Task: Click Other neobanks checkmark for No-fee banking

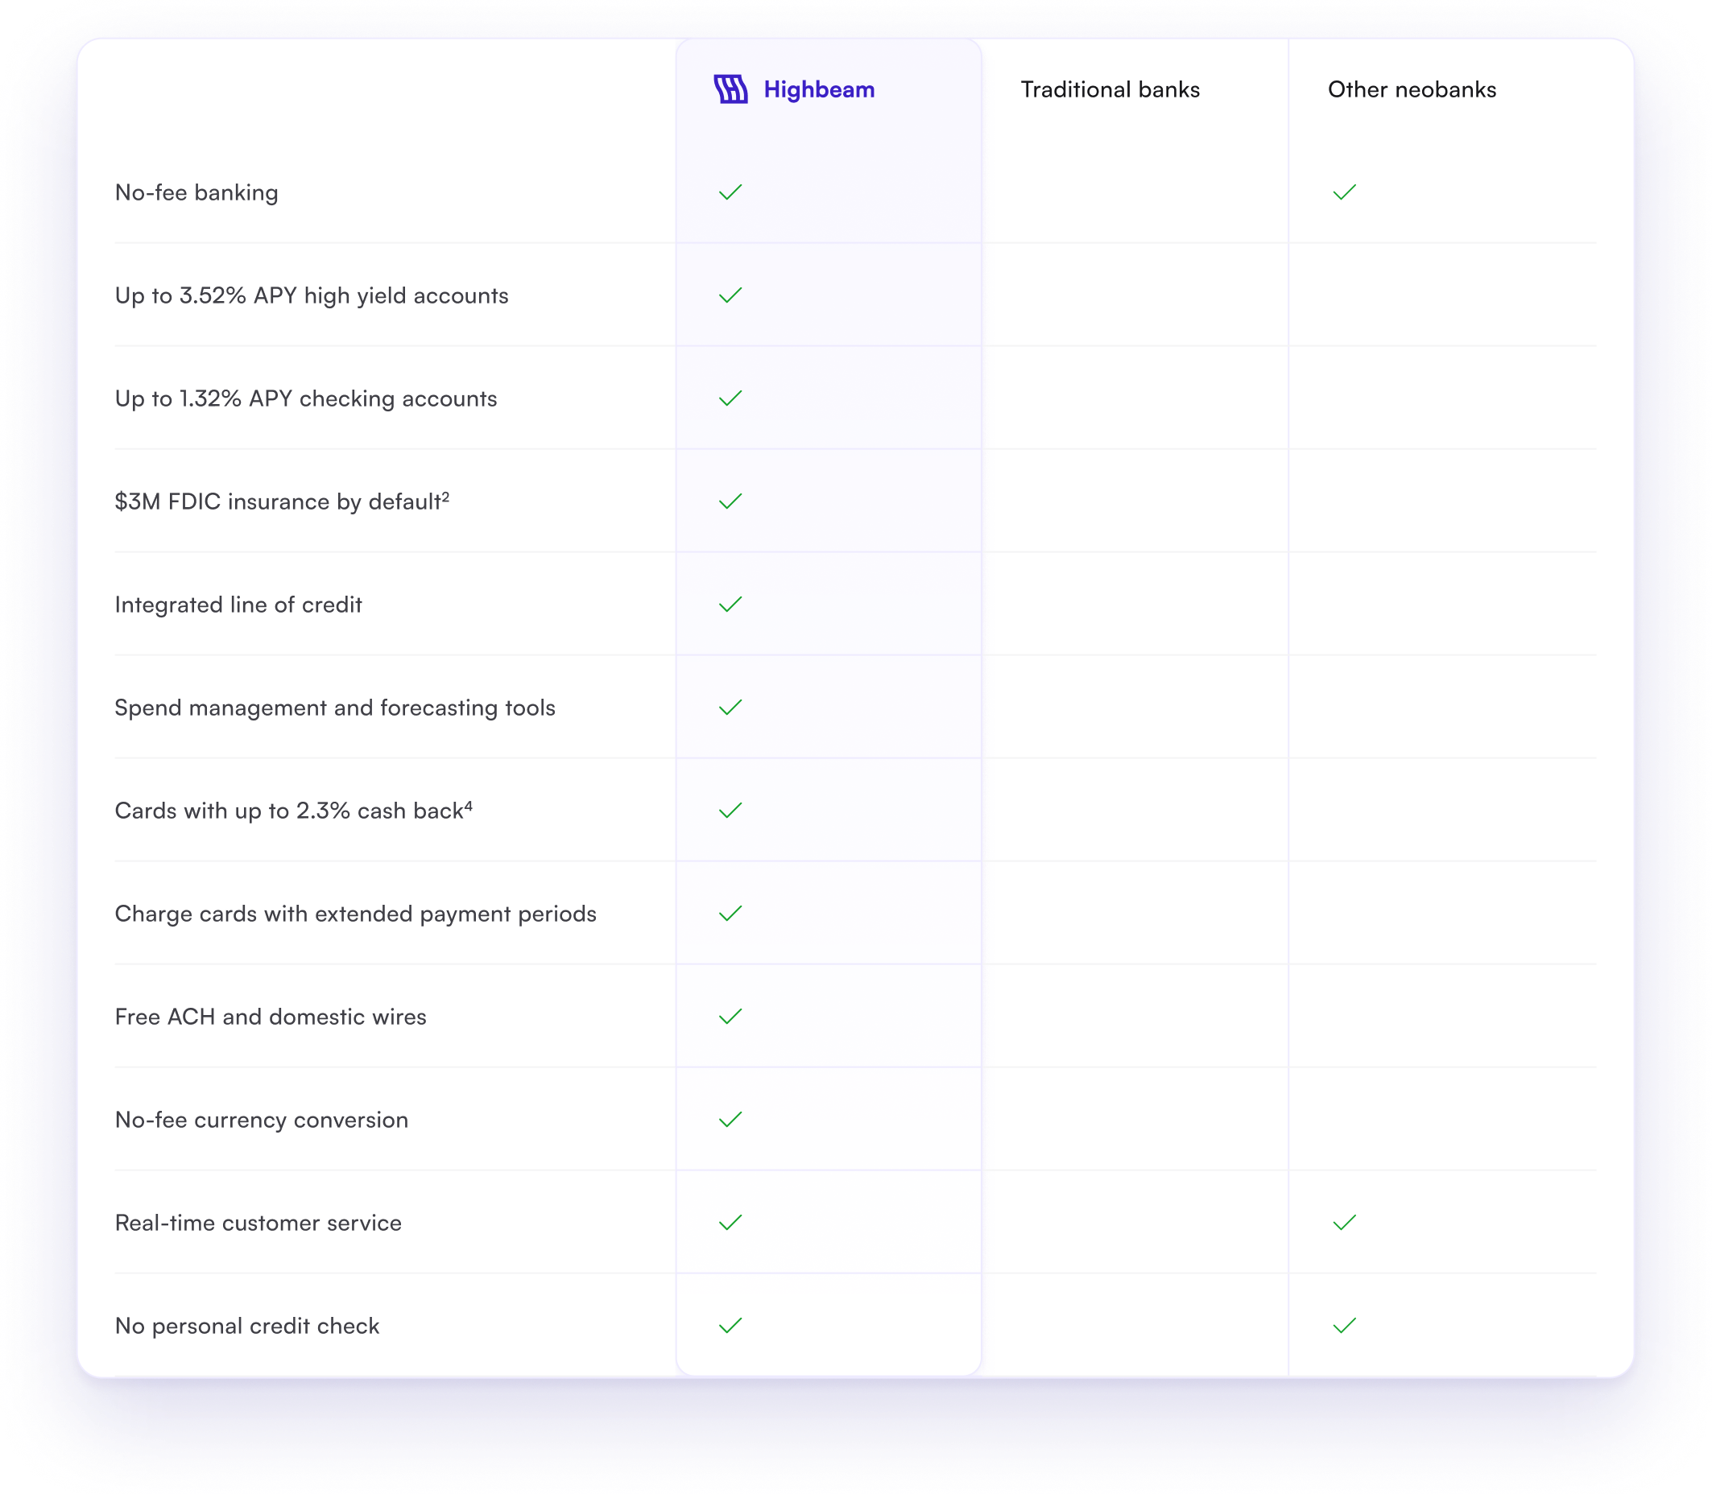Action: pos(1344,192)
